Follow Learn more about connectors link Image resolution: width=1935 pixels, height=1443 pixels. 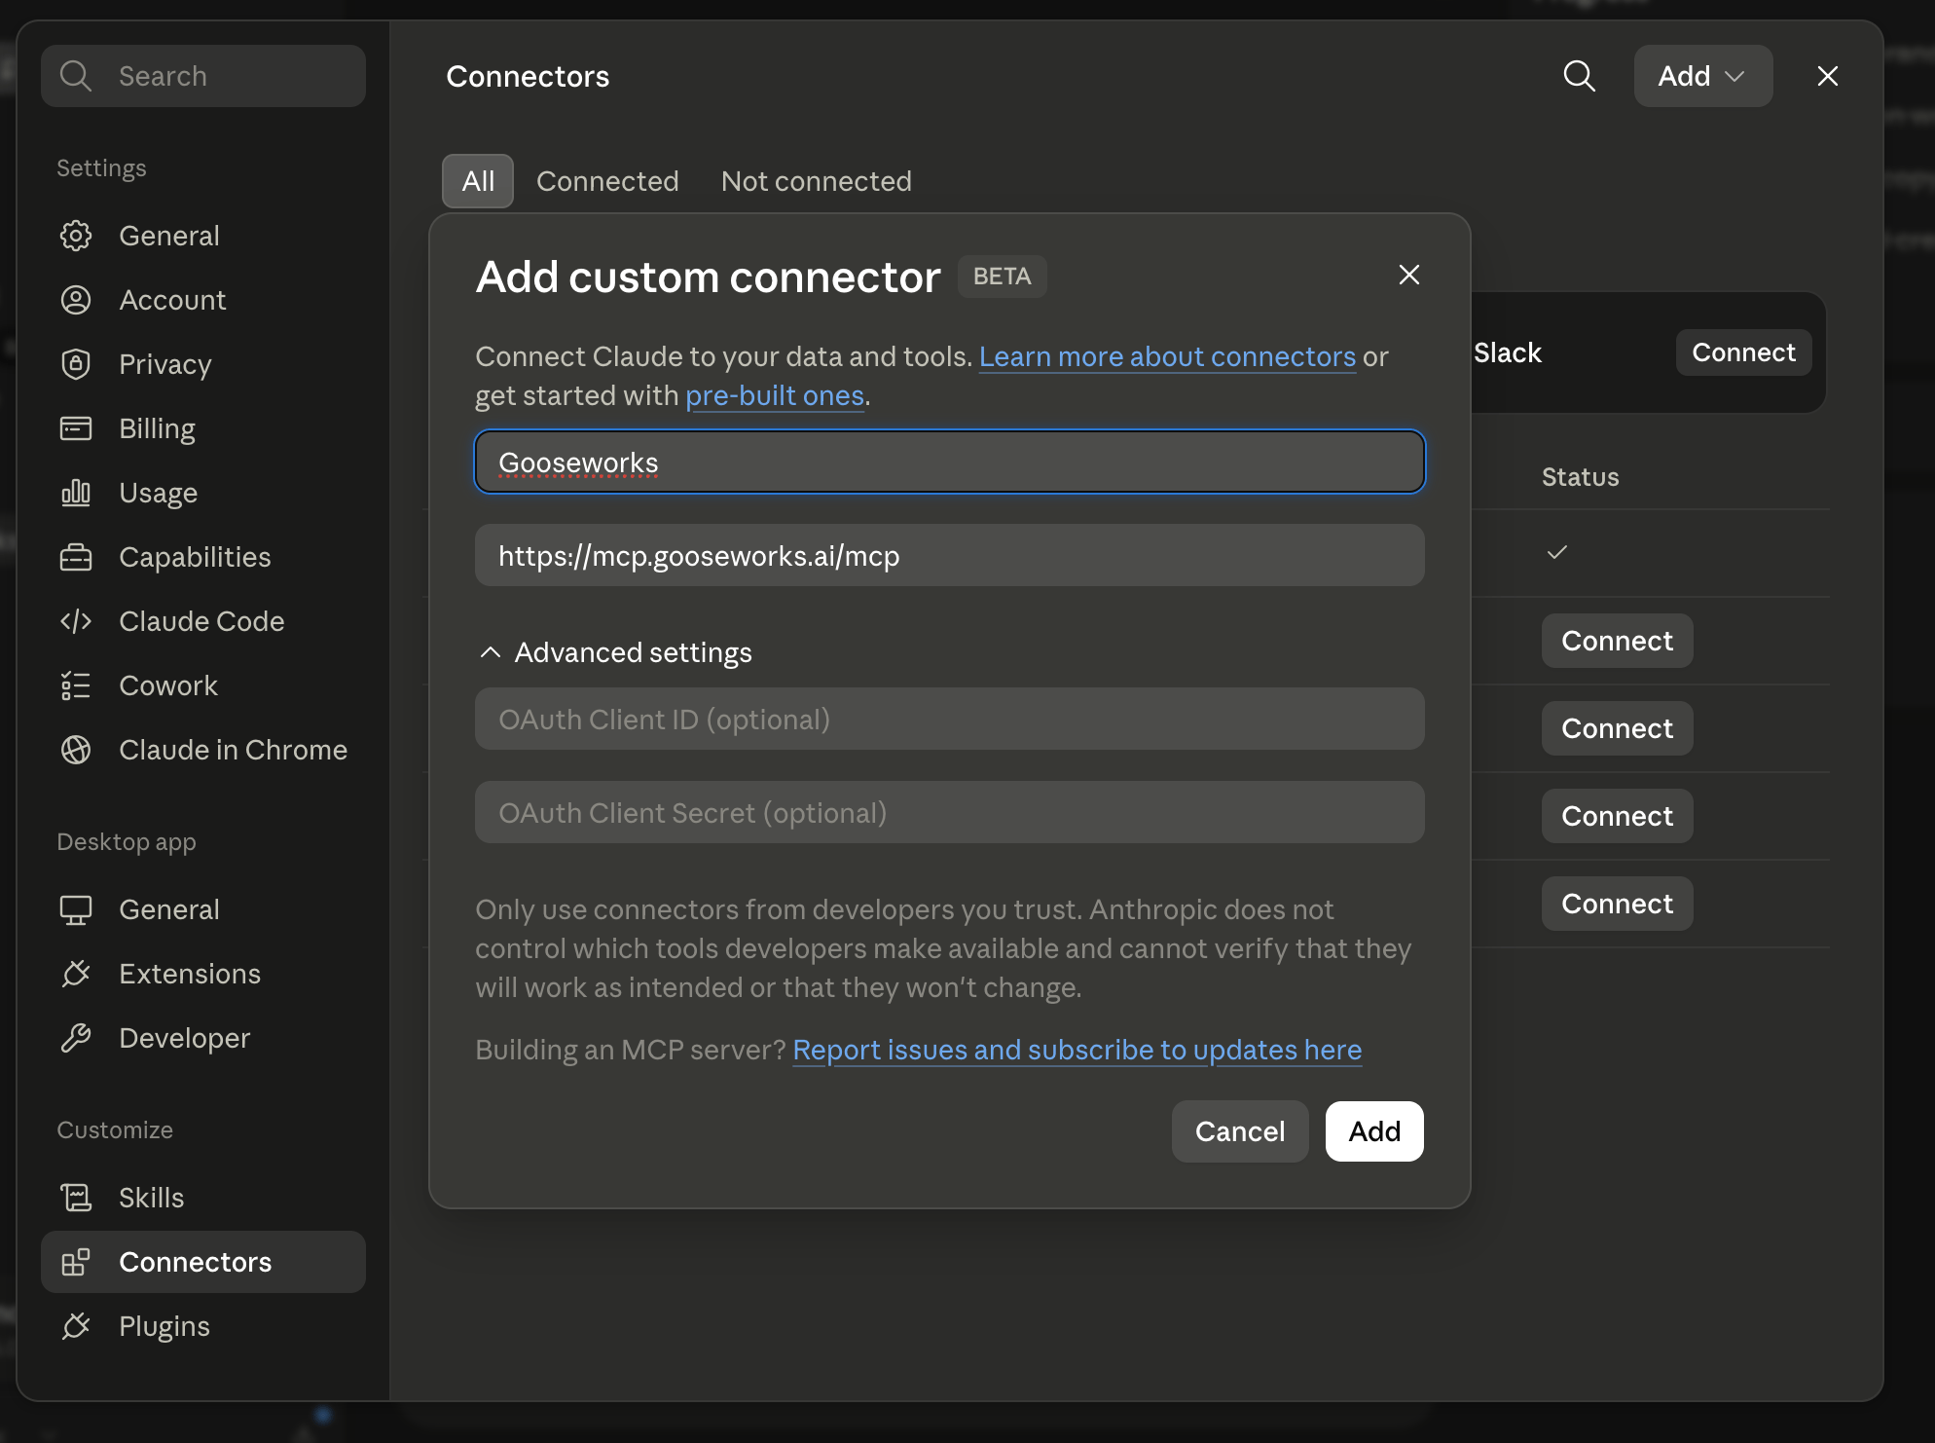click(x=1167, y=356)
